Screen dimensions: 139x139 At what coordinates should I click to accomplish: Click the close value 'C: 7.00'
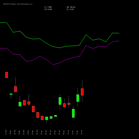[48, 7]
